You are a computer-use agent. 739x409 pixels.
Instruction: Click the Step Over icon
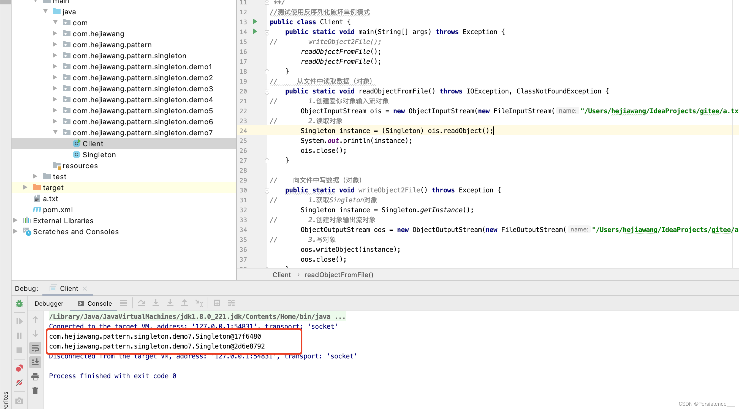pyautogui.click(x=141, y=303)
